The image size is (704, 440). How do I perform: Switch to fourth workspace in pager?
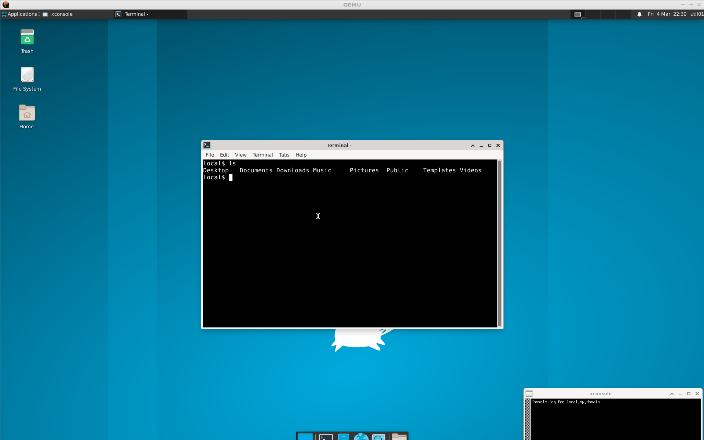click(x=623, y=14)
